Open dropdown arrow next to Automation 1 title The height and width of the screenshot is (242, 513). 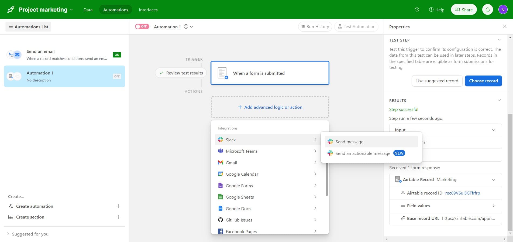pos(191,27)
